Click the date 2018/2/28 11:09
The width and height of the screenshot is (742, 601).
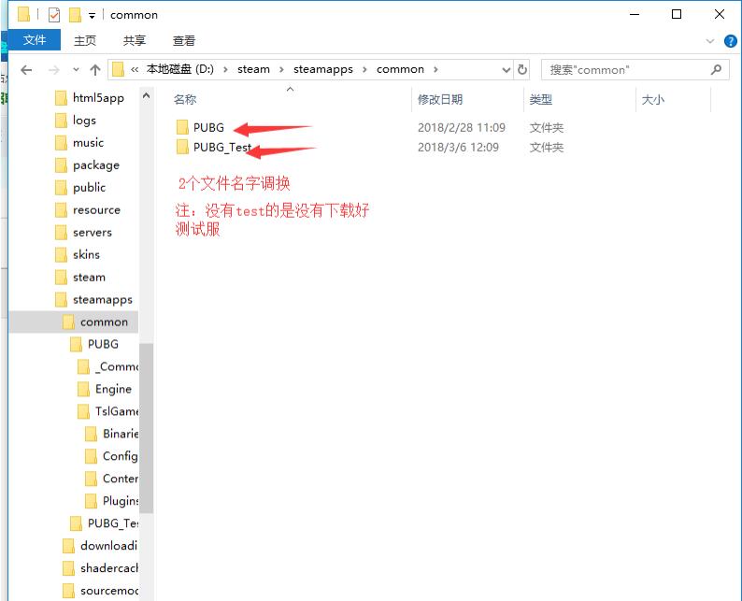click(x=462, y=128)
